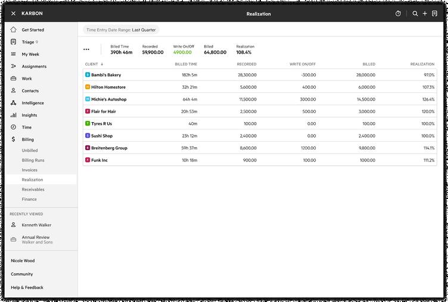Click the Flair for Hair avatar icon
448x302 pixels.
[88, 111]
